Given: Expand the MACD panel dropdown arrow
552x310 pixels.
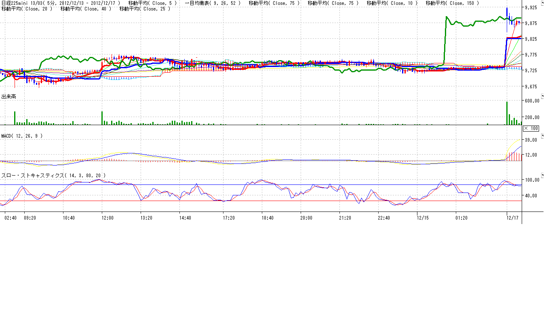Looking at the screenshot, I should 542,136.
